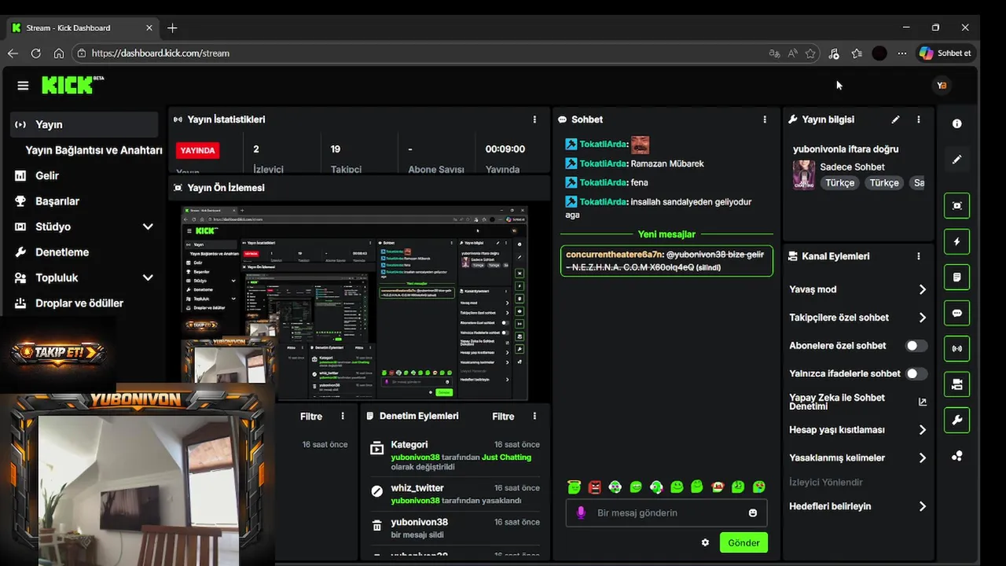Go to the browser home page
The image size is (1006, 566).
pyautogui.click(x=59, y=53)
